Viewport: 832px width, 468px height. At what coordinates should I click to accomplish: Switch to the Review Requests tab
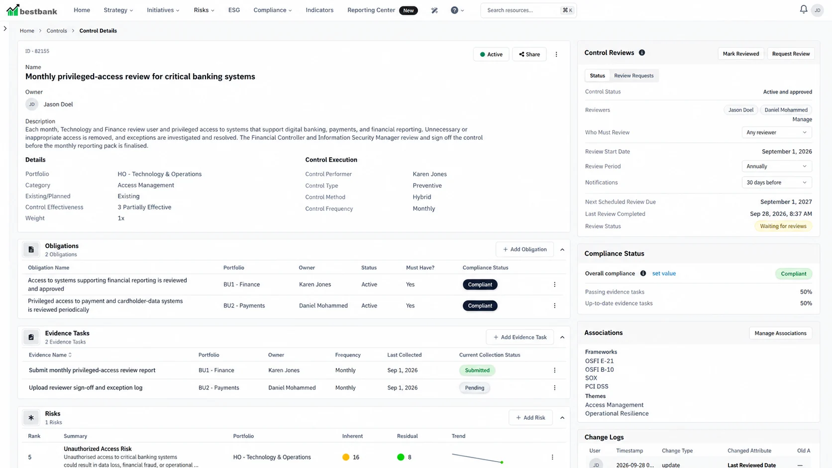pyautogui.click(x=633, y=76)
